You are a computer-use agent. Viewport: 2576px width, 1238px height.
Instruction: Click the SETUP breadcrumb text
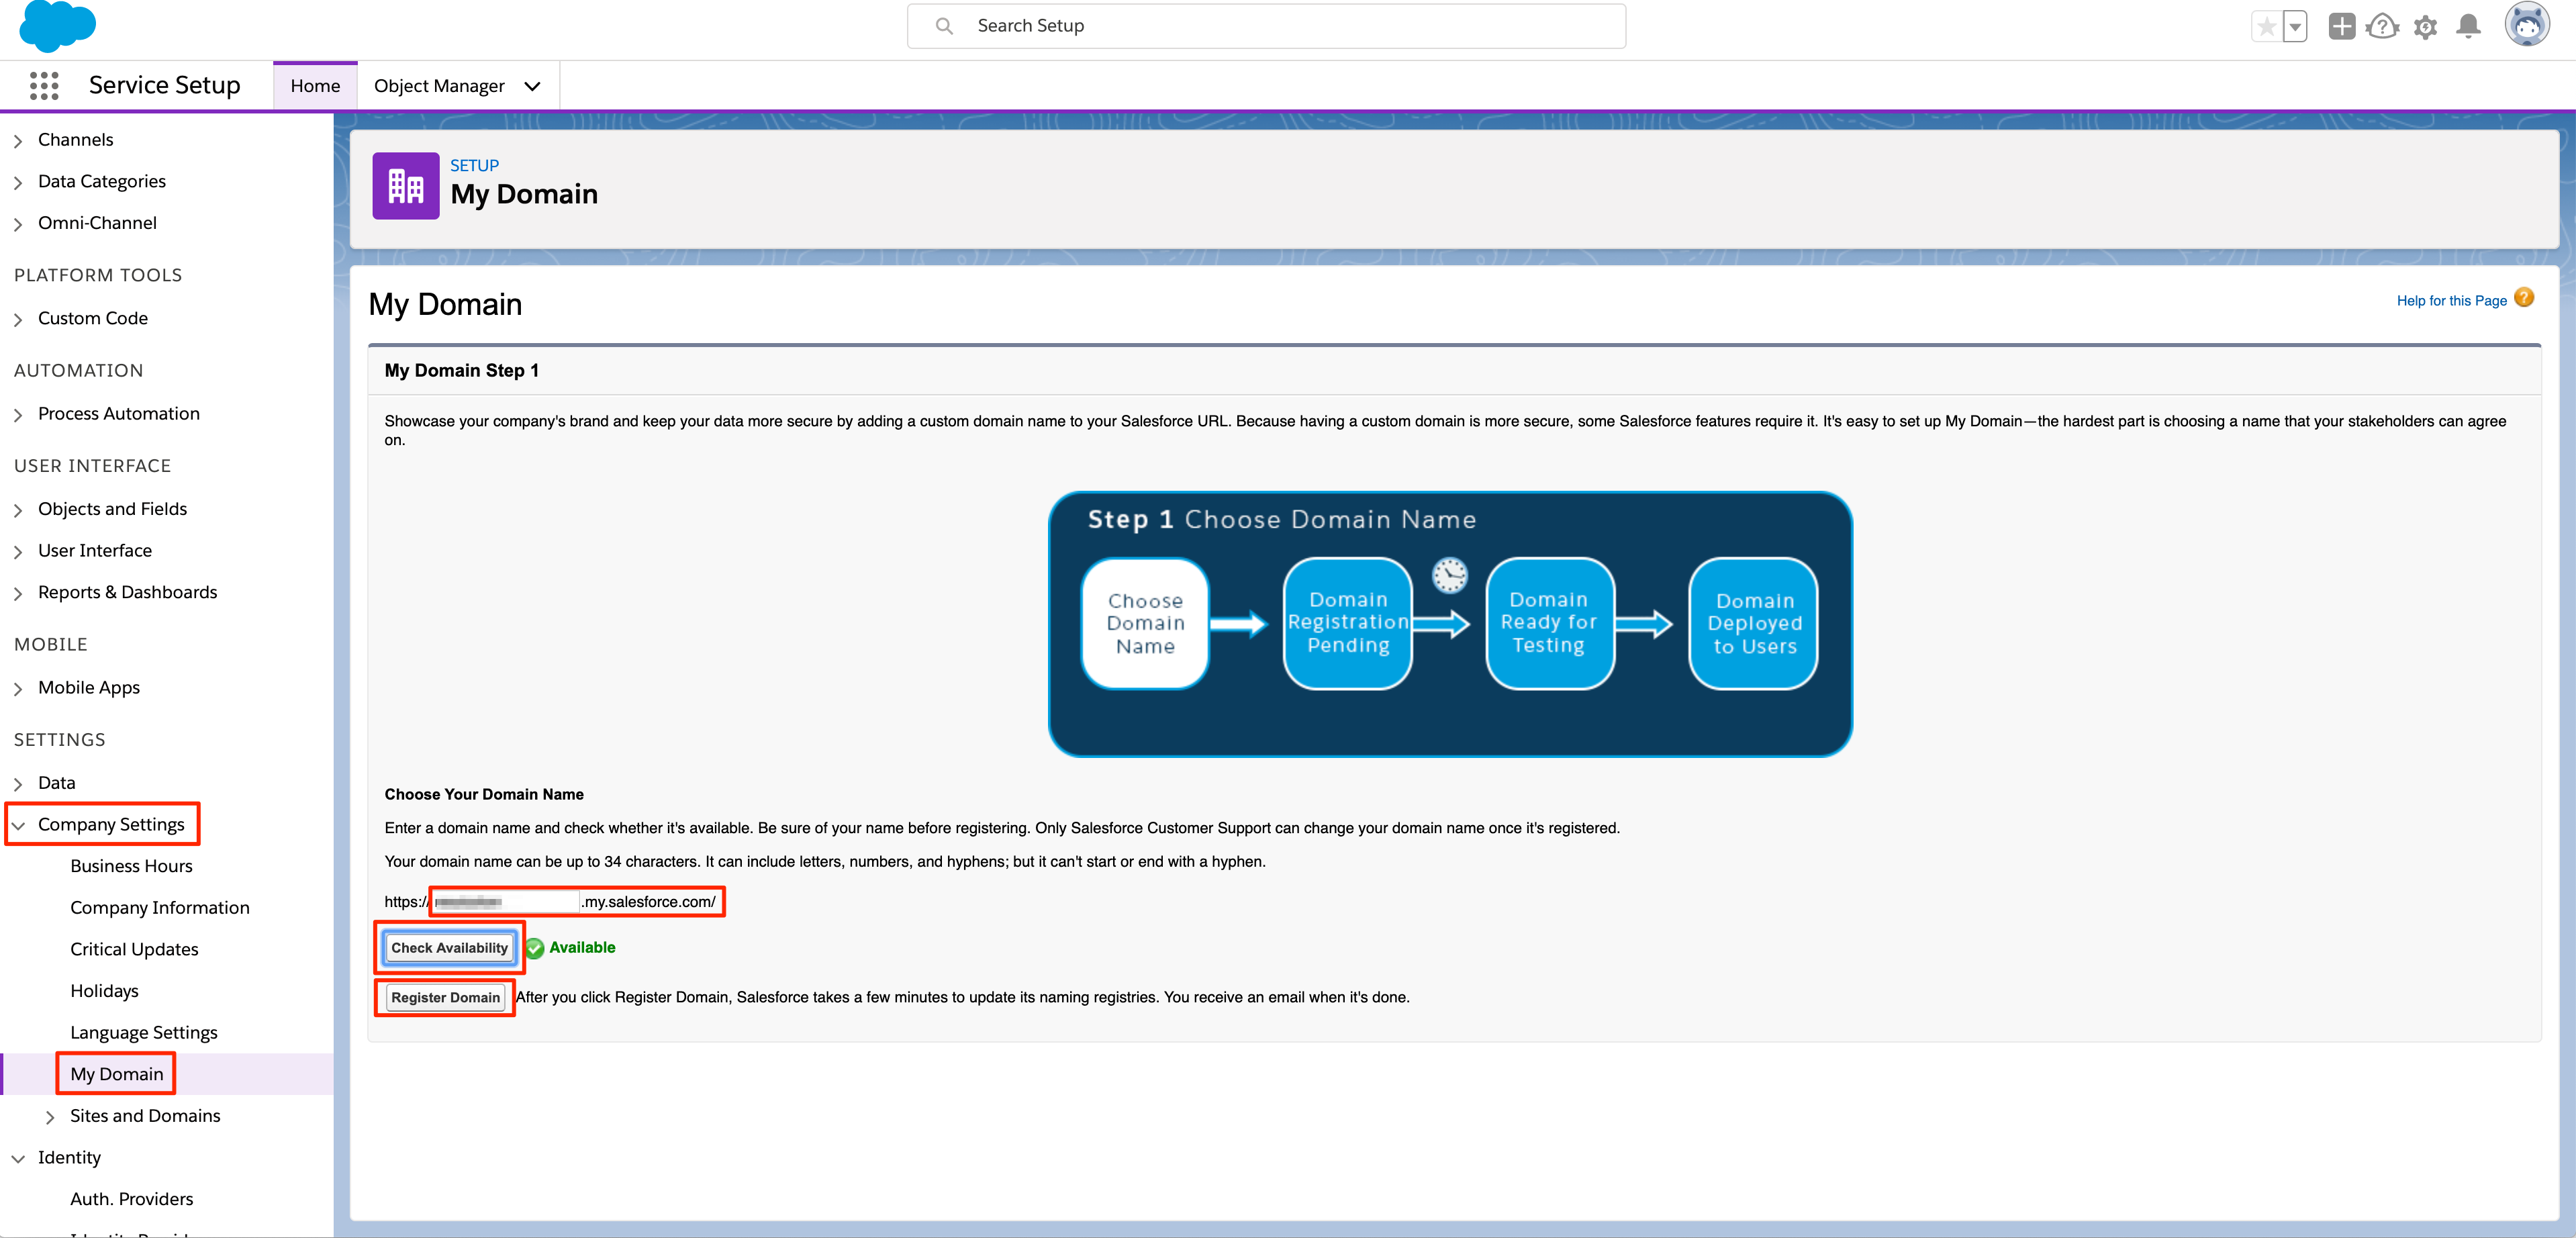coord(474,165)
